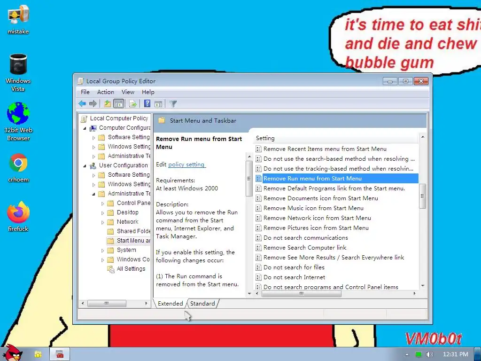The image size is (481, 361).
Task: Click the pinned yellow folder taskbar icon
Action: [38, 354]
